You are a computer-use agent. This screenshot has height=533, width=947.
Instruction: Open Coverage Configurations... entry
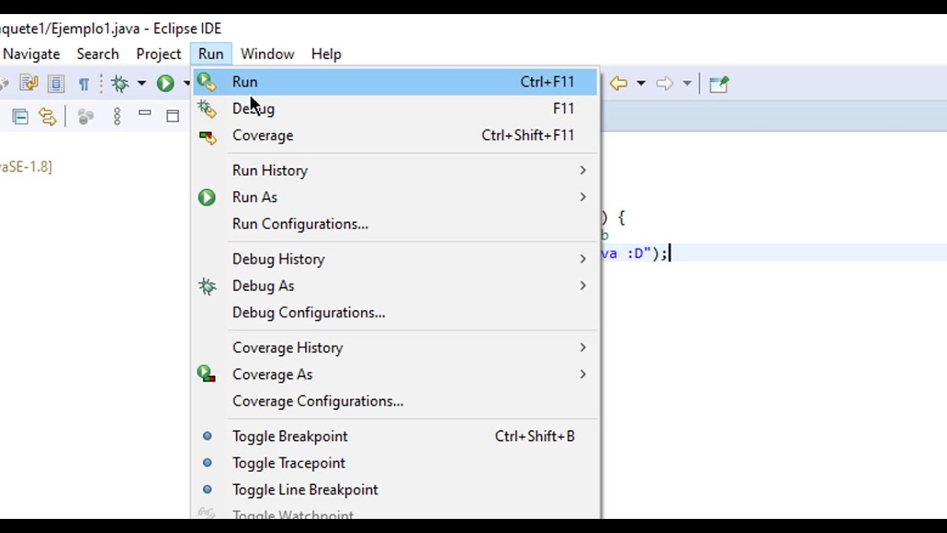pos(395,401)
